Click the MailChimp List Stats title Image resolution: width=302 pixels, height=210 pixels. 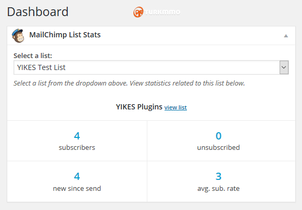click(x=65, y=35)
